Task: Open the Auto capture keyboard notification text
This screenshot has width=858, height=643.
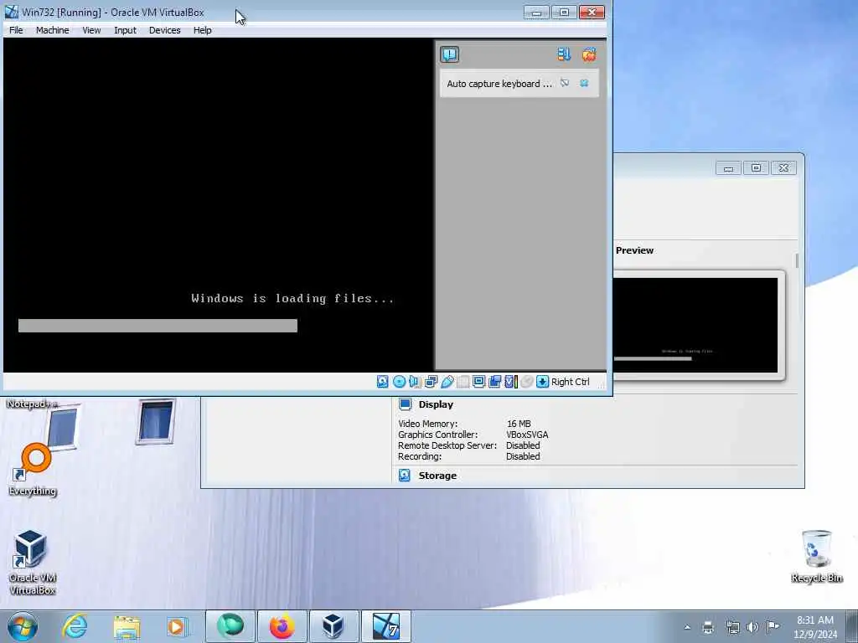Action: (x=499, y=84)
